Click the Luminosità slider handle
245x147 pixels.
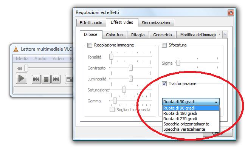pos(131,79)
